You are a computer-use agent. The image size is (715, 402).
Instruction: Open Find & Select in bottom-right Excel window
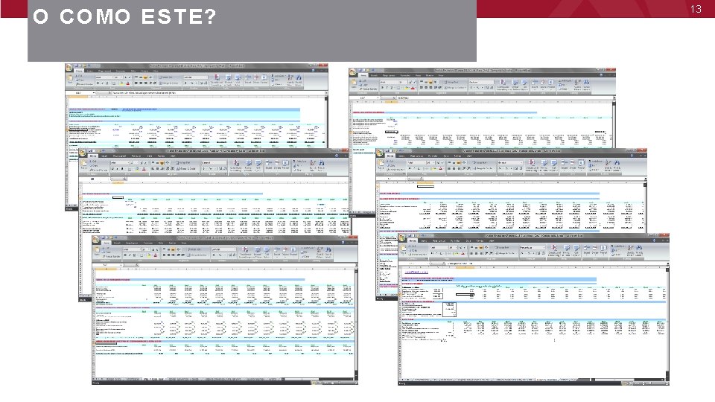point(639,250)
